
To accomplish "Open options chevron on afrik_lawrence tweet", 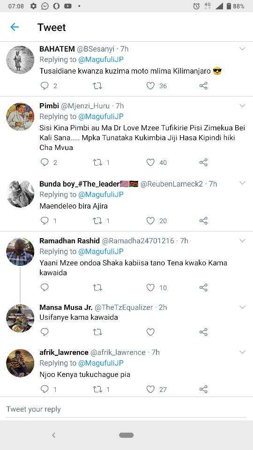I will (242, 352).
